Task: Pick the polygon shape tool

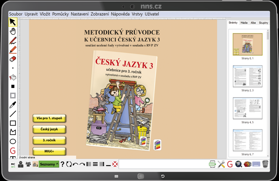Action: (x=13, y=132)
